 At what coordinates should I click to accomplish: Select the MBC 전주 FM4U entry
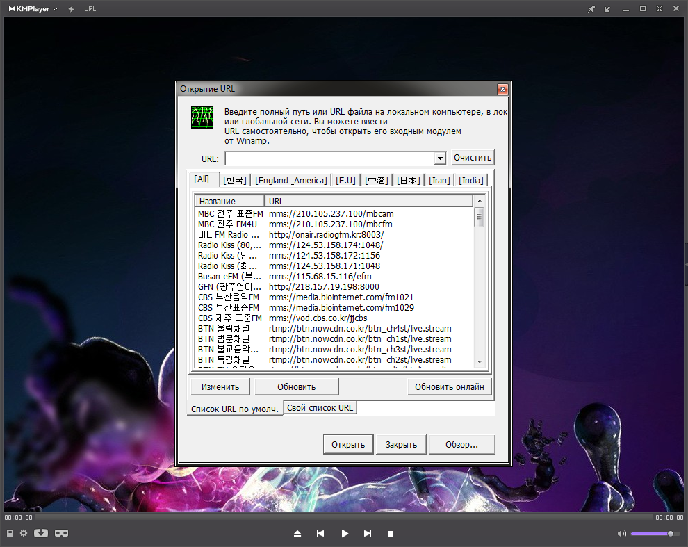click(334, 224)
